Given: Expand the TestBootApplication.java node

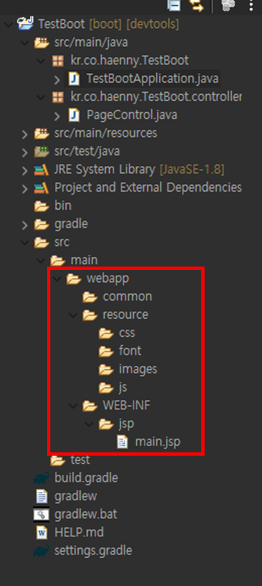Looking at the screenshot, I should click(x=57, y=79).
